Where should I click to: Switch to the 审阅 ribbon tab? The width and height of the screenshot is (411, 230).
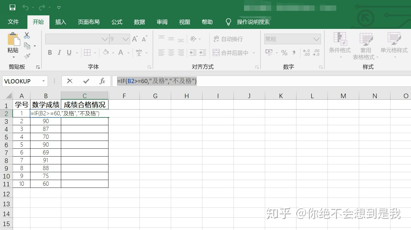(162, 22)
